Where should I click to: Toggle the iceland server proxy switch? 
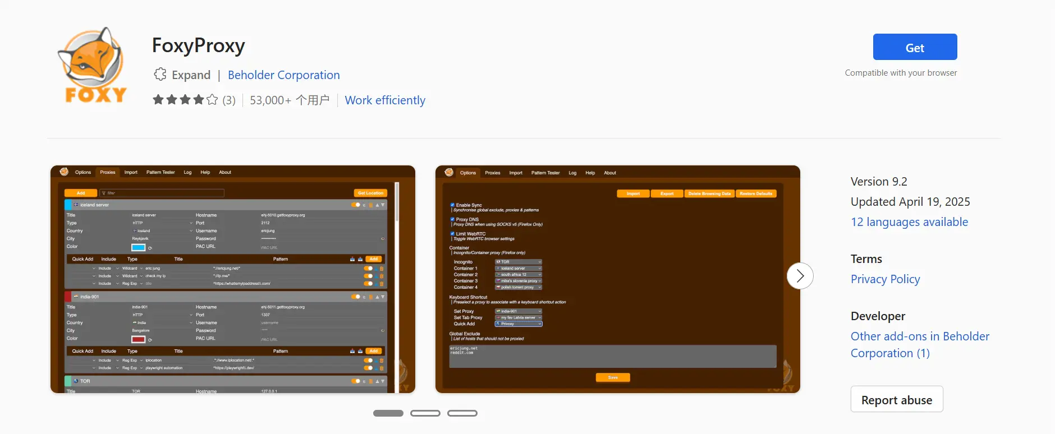point(355,205)
